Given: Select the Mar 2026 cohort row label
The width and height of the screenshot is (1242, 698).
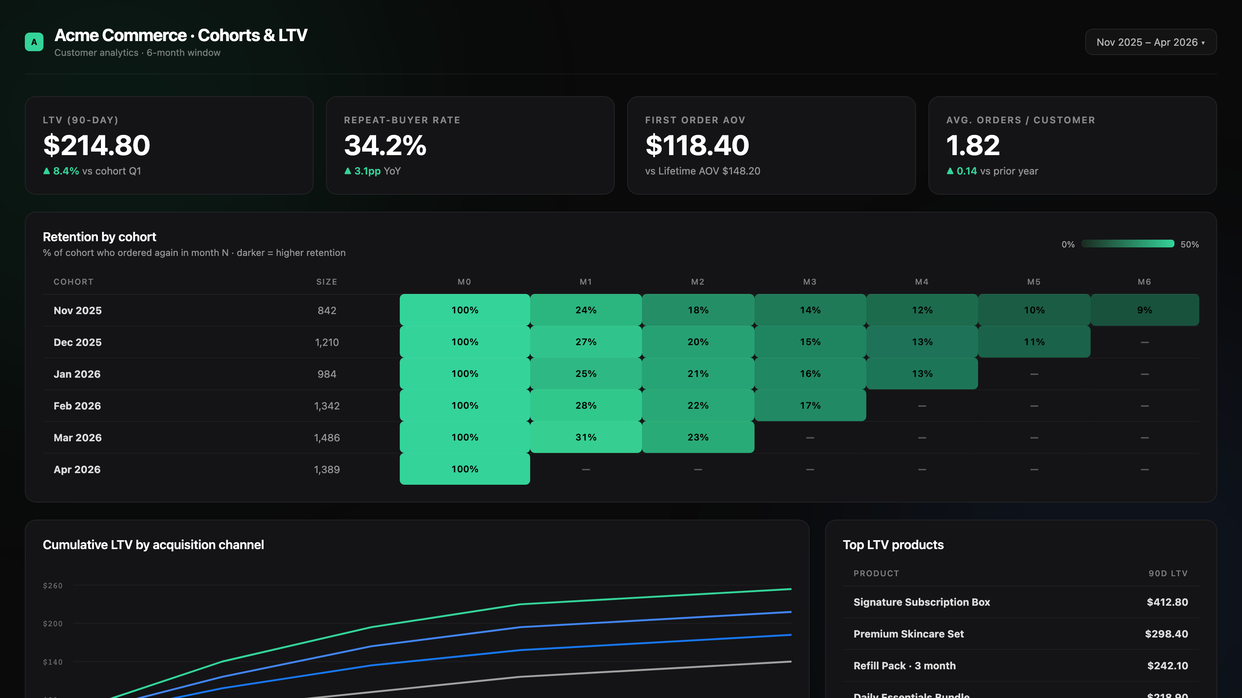Looking at the screenshot, I should tap(78, 437).
